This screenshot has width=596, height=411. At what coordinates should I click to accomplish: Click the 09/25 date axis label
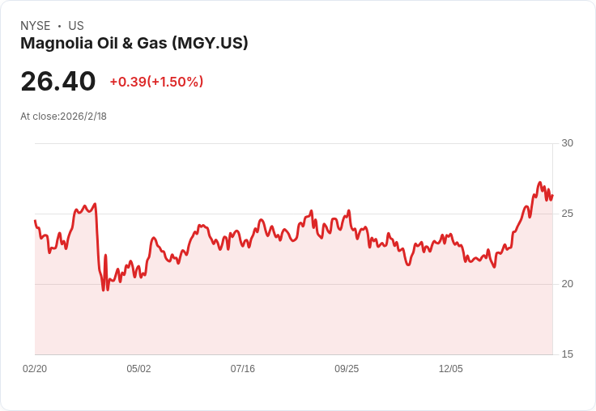pos(347,369)
